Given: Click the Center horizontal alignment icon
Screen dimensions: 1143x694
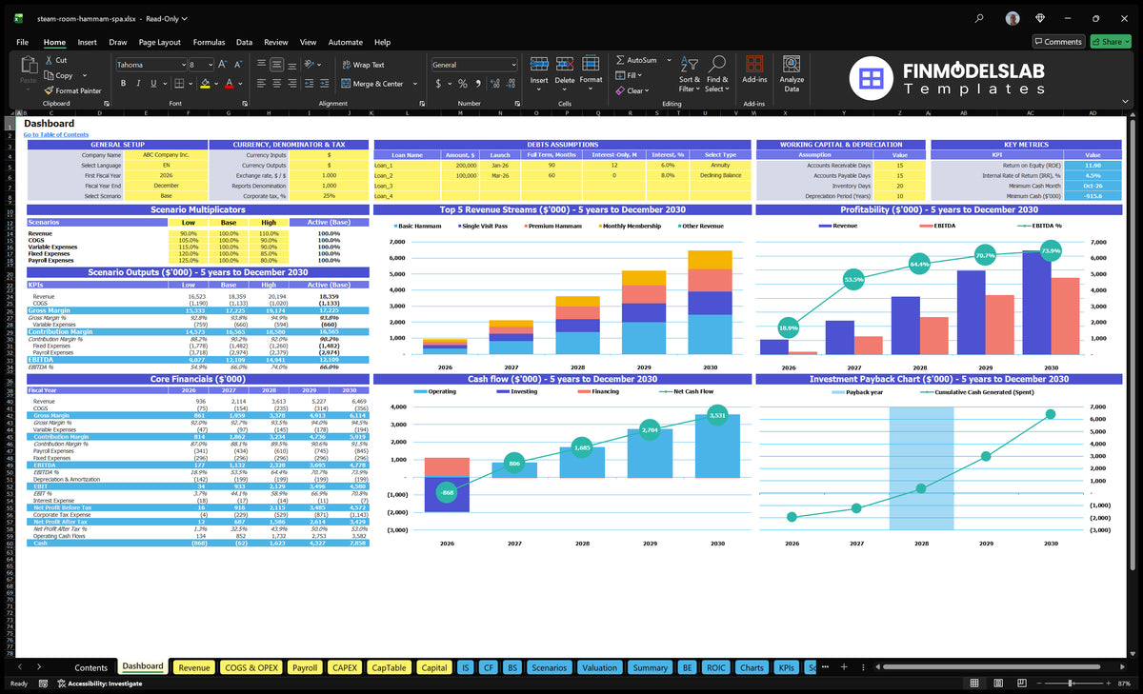Looking at the screenshot, I should [278, 84].
